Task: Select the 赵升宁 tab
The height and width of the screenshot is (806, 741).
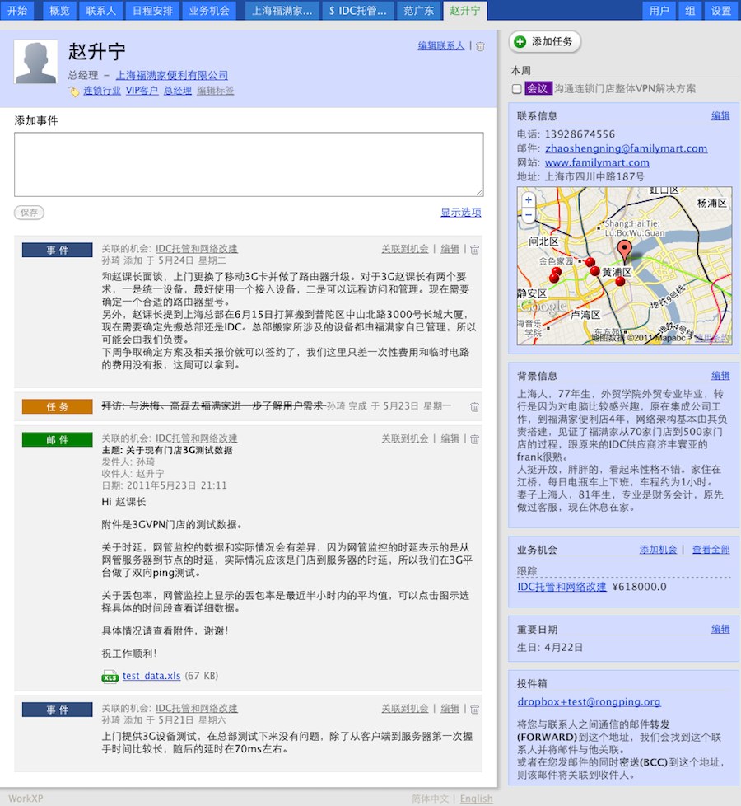Action: pyautogui.click(x=464, y=10)
